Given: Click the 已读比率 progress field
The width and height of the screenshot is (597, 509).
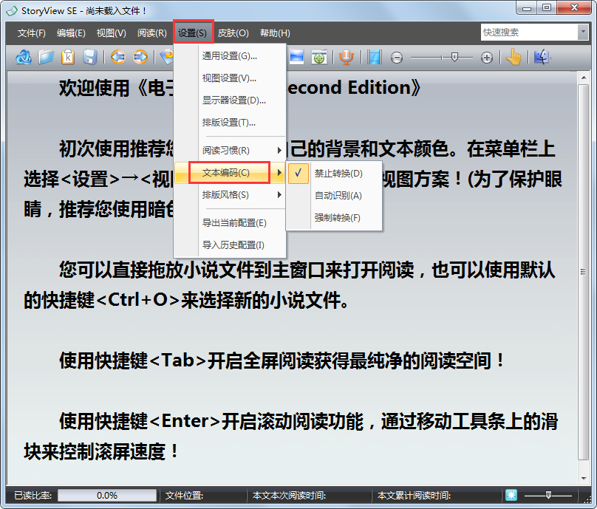Looking at the screenshot, I should tap(107, 495).
